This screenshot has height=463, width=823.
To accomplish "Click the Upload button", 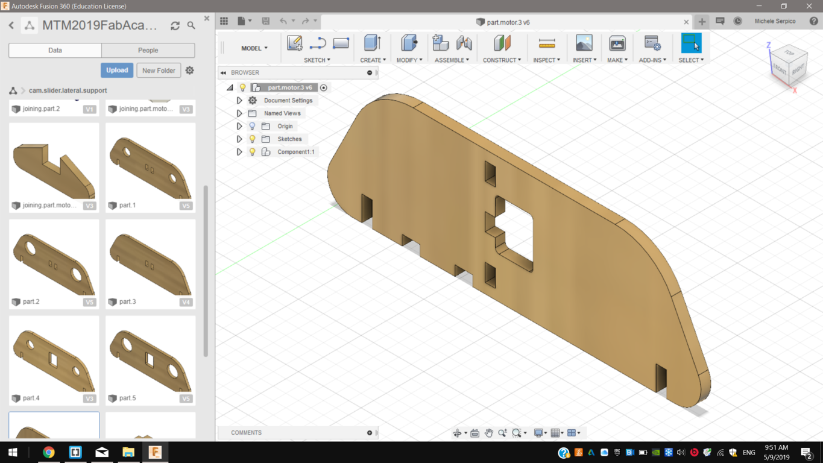I will (x=117, y=71).
